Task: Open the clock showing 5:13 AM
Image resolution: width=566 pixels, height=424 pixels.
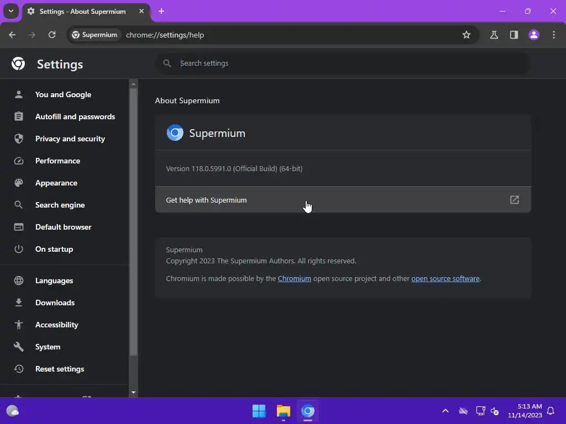Action: click(x=525, y=411)
